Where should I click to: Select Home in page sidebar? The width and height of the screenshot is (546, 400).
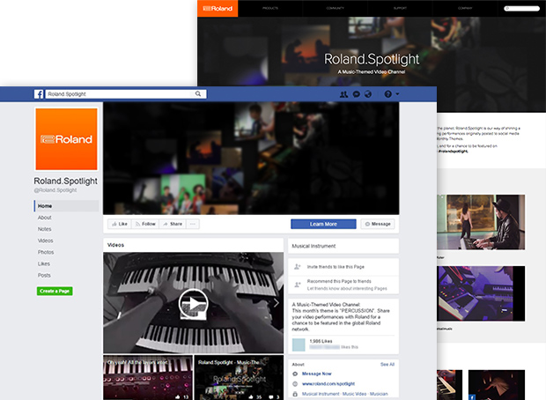pos(67,206)
